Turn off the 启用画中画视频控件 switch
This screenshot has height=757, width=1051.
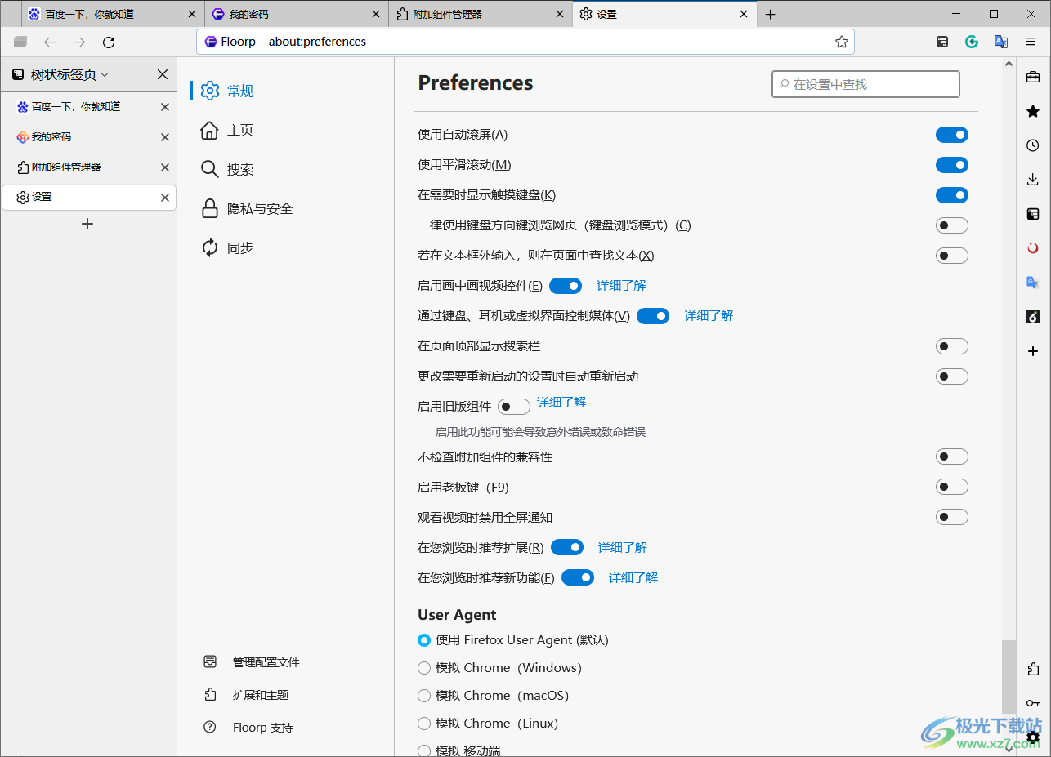tap(566, 285)
